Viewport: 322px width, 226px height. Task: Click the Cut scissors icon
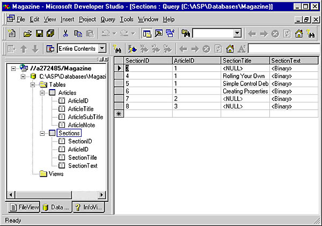click(65, 33)
